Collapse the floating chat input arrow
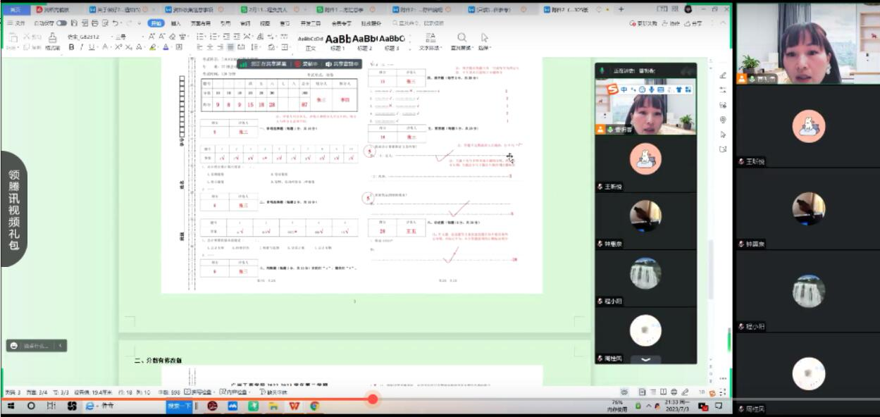This screenshot has height=417, width=880. click(61, 345)
